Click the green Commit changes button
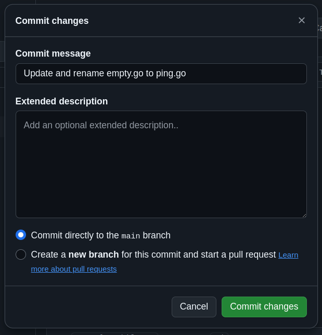 pyautogui.click(x=264, y=306)
